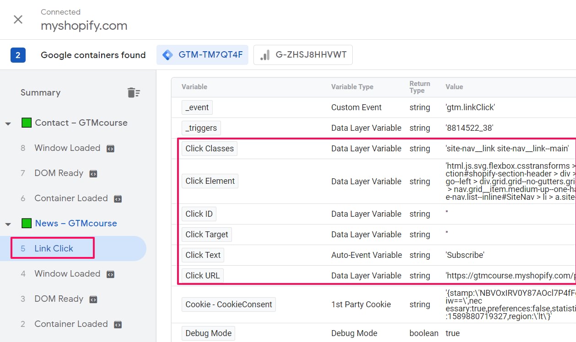576x342 pixels.
Task: Collapse the Contact – GTMcourse page group
Action: coord(8,123)
